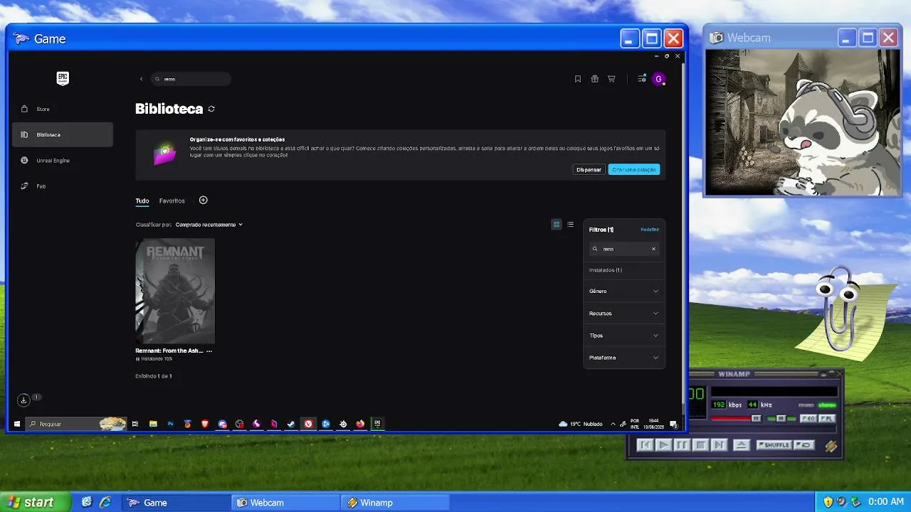Open Brave browser in the inner taskbar
The width and height of the screenshot is (911, 512).
pyautogui.click(x=205, y=424)
